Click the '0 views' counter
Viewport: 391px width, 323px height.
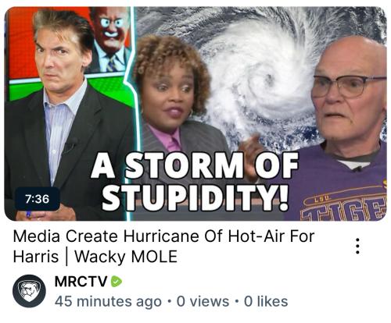[203, 301]
